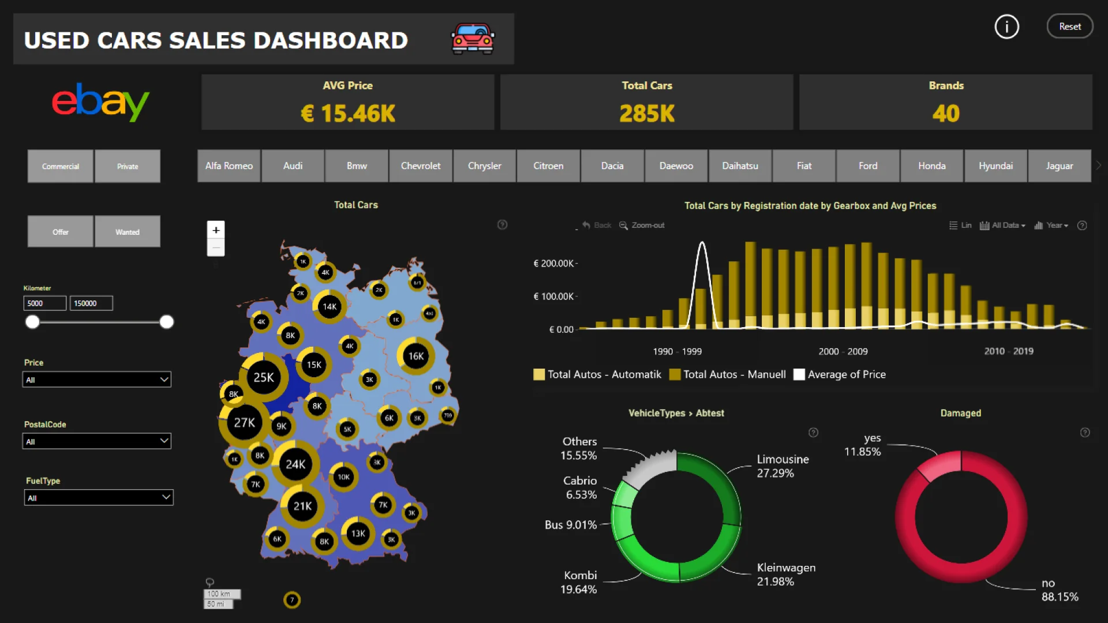Toggle the Wanted type filter

pos(128,232)
